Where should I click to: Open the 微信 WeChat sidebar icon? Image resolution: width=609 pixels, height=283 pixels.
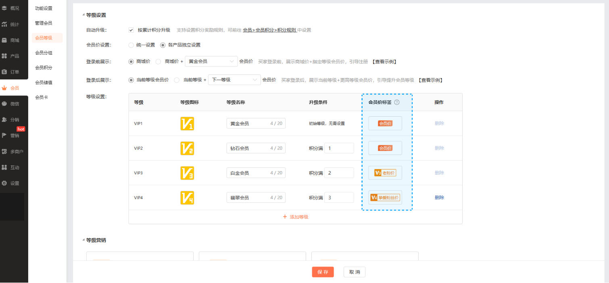click(4, 104)
